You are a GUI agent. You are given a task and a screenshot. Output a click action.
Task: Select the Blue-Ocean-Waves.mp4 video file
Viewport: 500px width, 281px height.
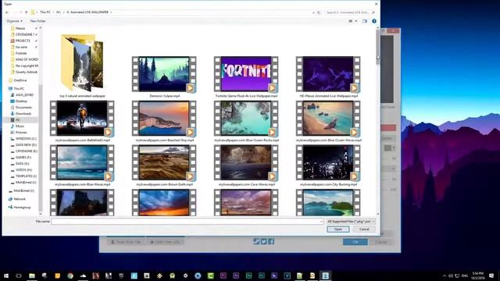tap(328, 119)
